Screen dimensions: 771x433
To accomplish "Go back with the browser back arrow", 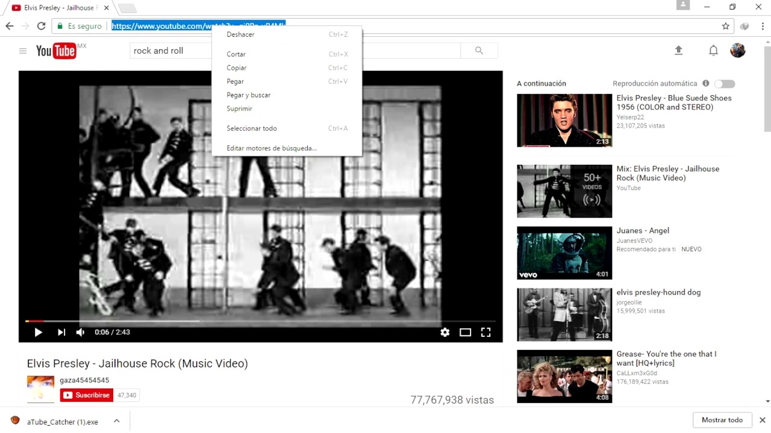I will pyautogui.click(x=9, y=26).
